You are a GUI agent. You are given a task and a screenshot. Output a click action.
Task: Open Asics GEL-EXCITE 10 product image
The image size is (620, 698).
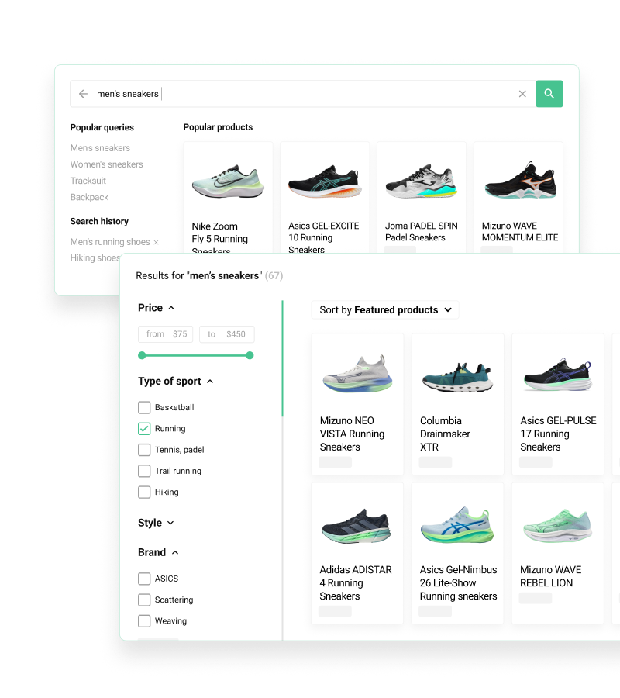click(325, 181)
